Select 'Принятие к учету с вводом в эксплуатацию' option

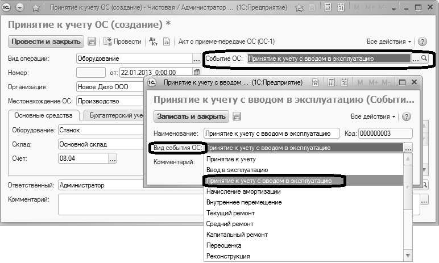[x=304, y=181]
